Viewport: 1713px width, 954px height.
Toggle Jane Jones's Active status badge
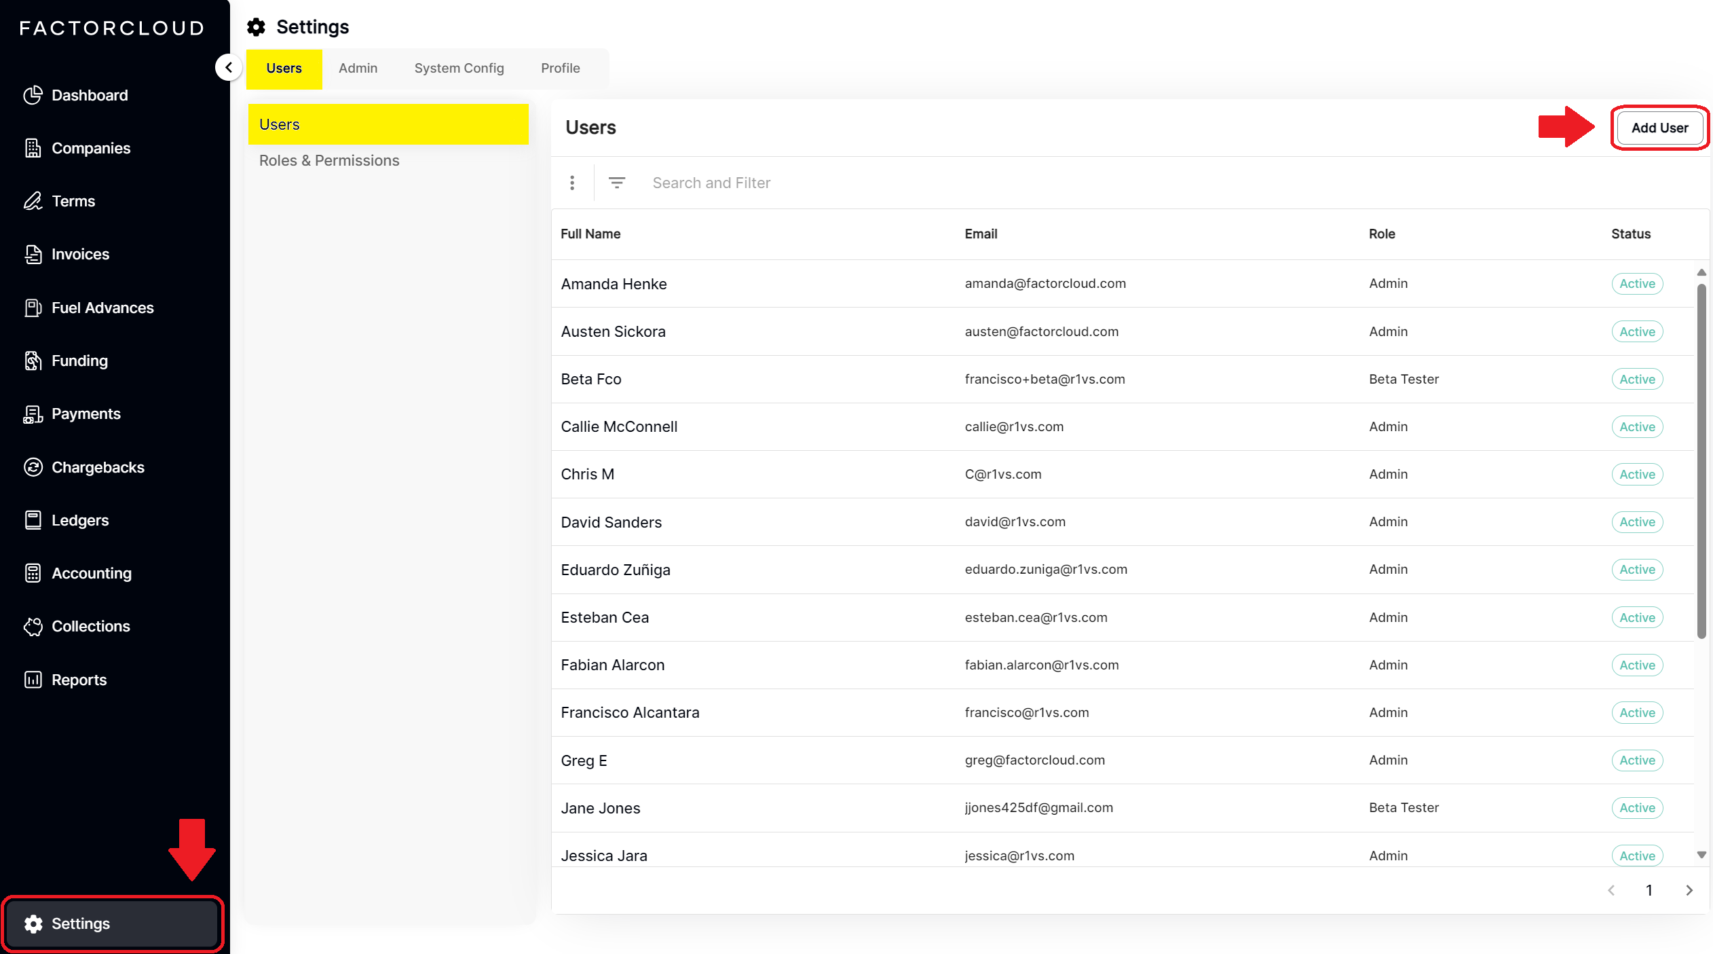coord(1636,807)
